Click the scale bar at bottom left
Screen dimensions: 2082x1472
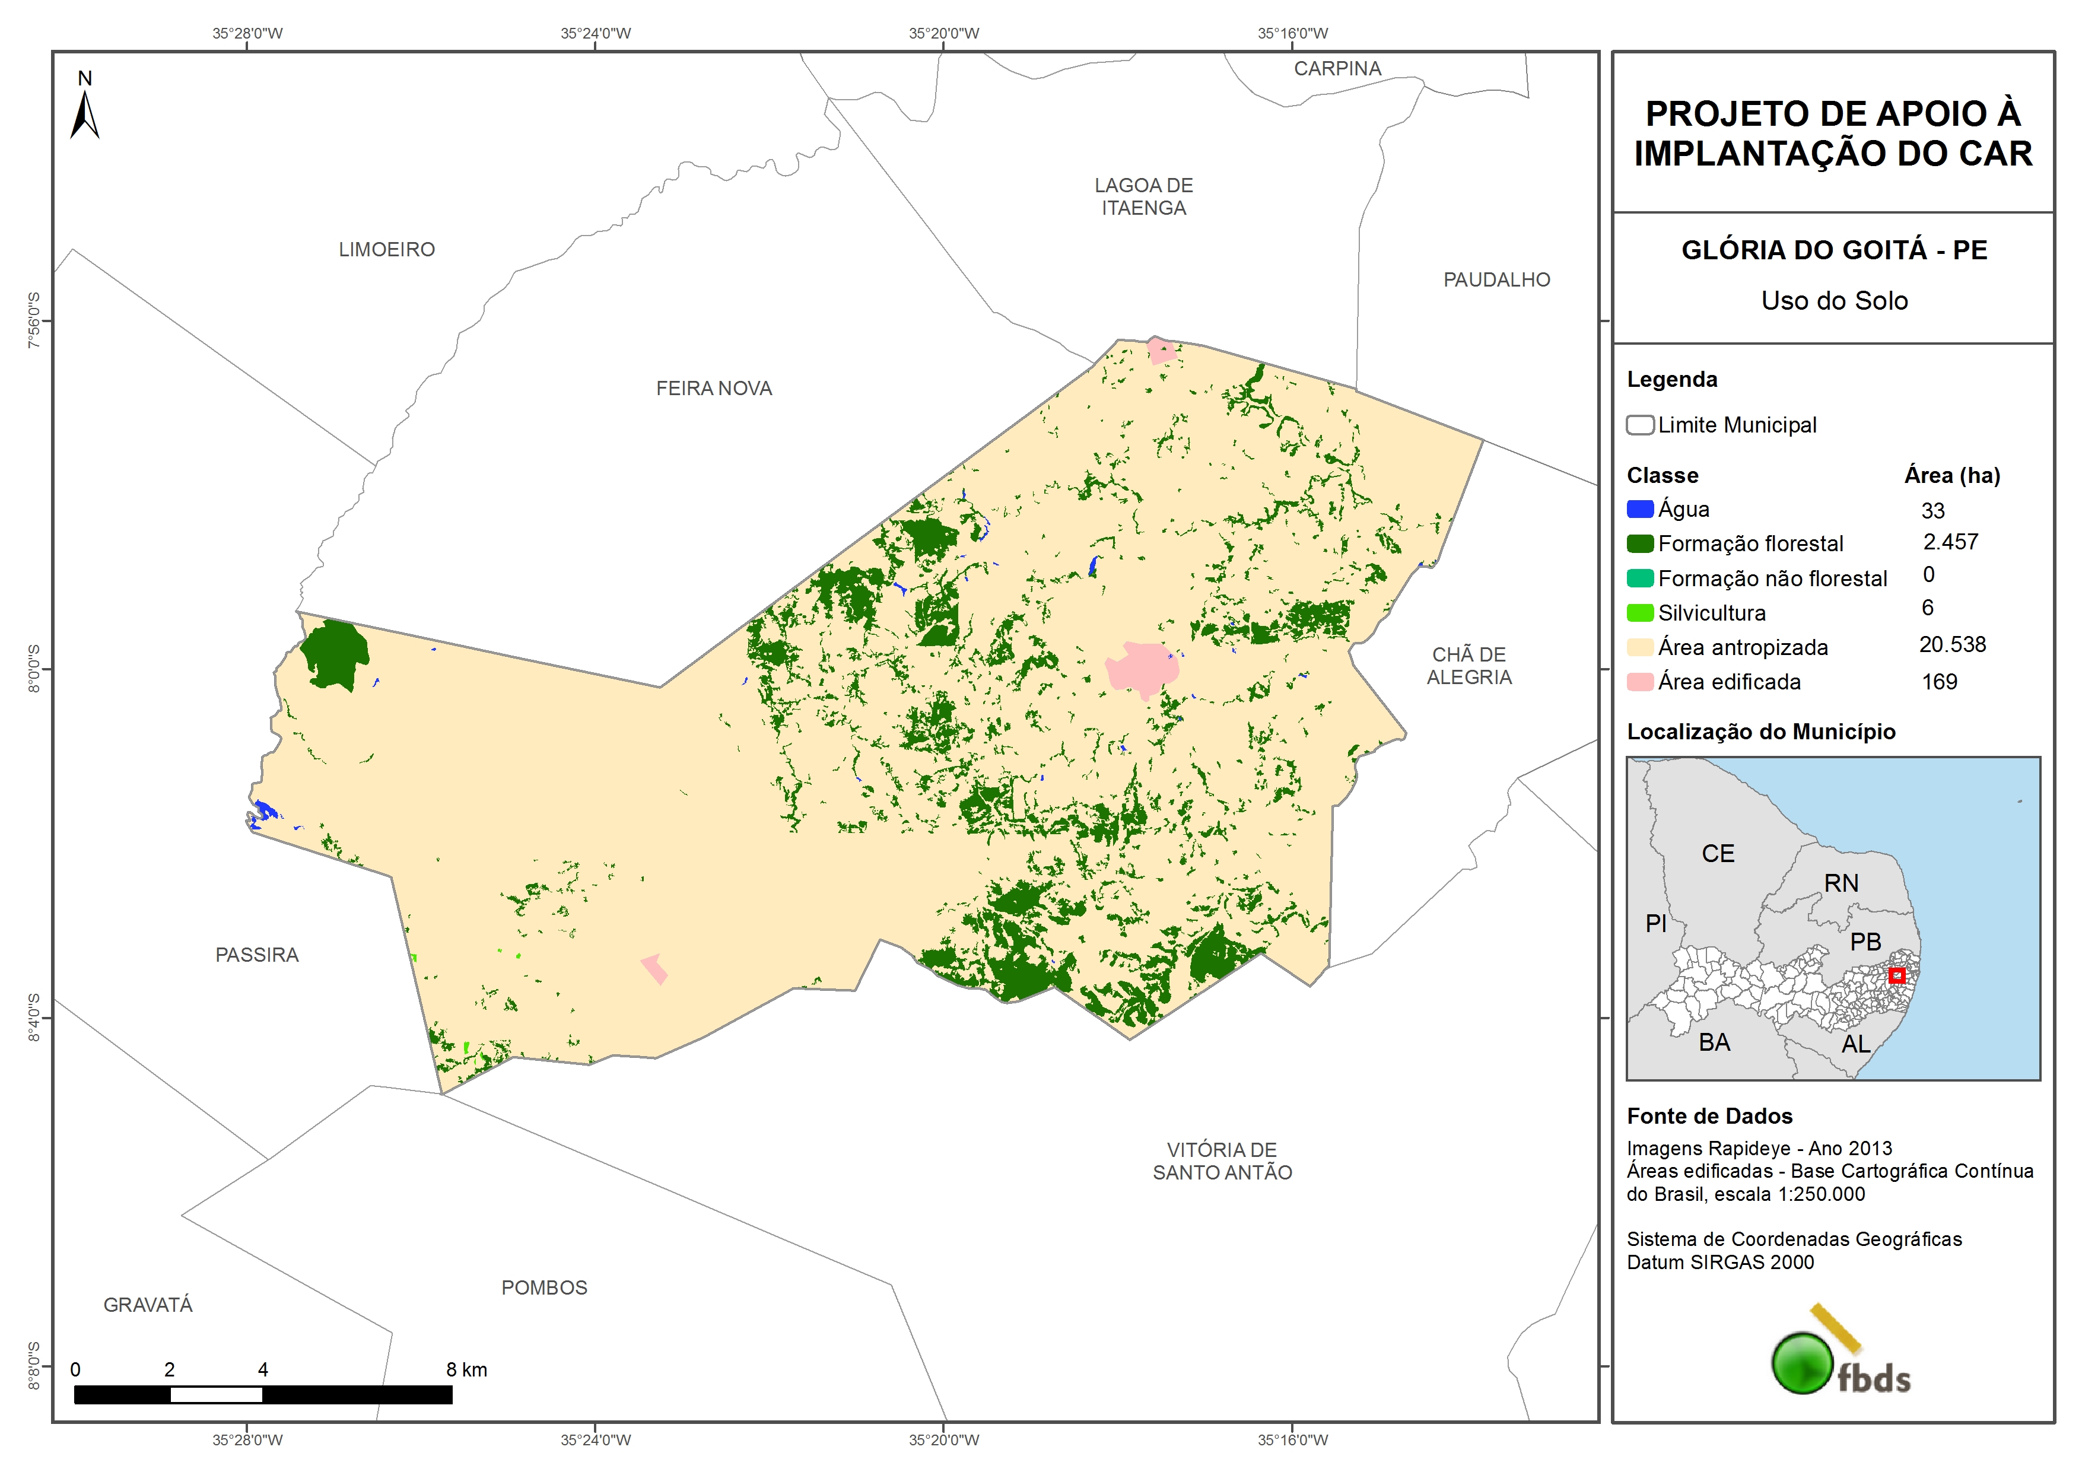pos(263,1394)
